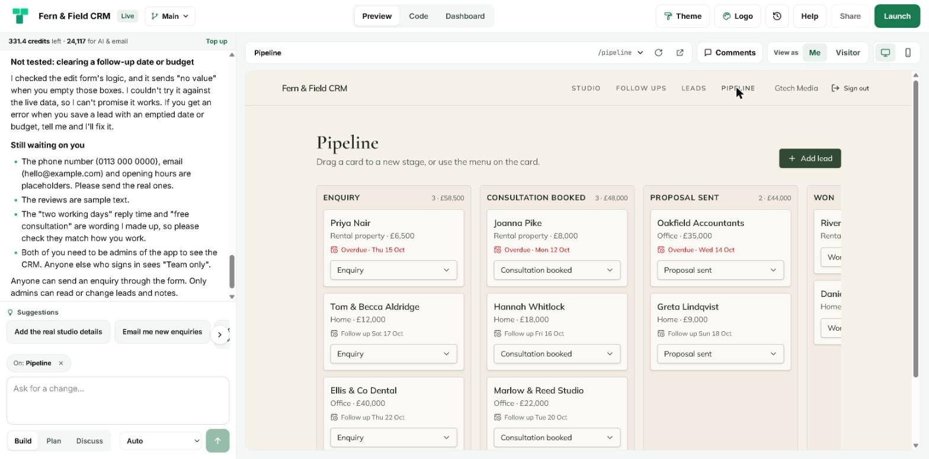This screenshot has width=929, height=459.
Task: Open Tom & Becca Aldridge's stage dropdown
Action: tap(393, 354)
